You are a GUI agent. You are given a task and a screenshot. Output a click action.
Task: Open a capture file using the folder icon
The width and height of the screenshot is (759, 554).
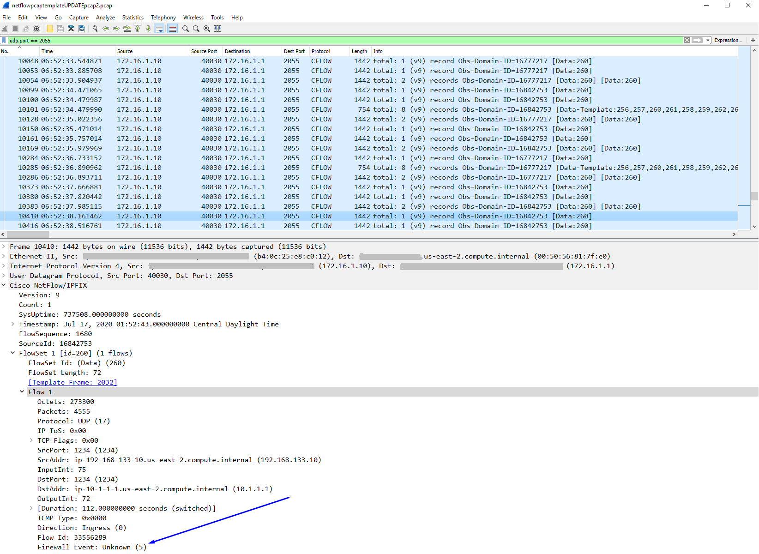point(49,29)
